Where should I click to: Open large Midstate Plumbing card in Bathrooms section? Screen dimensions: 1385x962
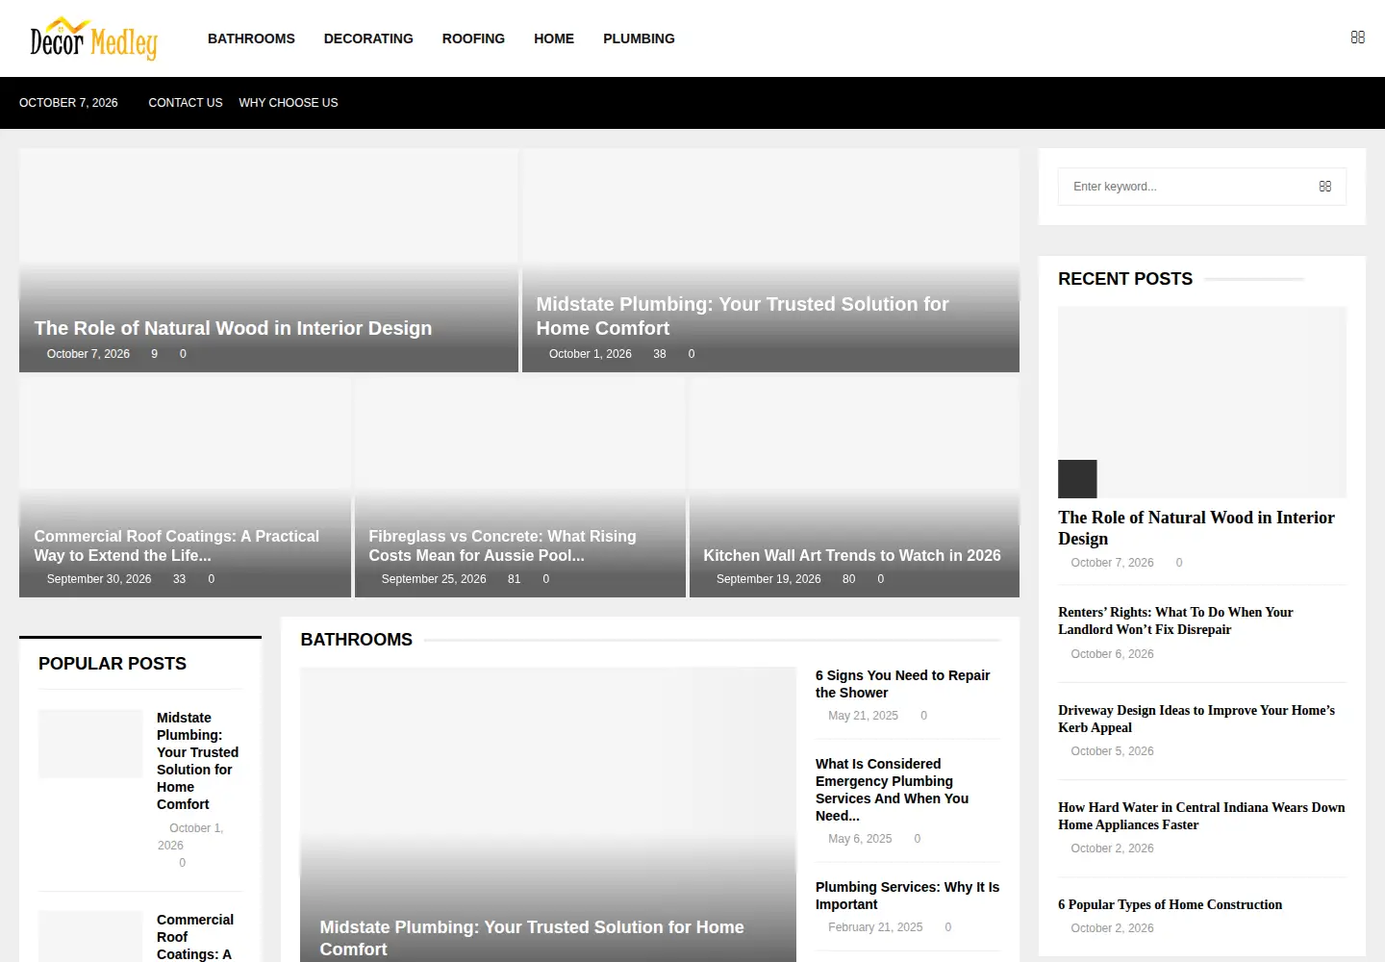[x=548, y=814]
